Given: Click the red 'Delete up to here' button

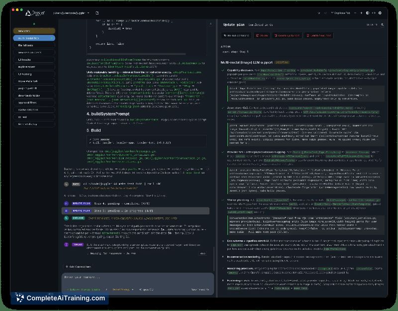Looking at the screenshot, I should click(x=287, y=35).
